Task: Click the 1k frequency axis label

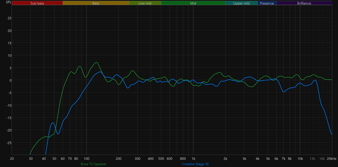Action: pos(193,159)
